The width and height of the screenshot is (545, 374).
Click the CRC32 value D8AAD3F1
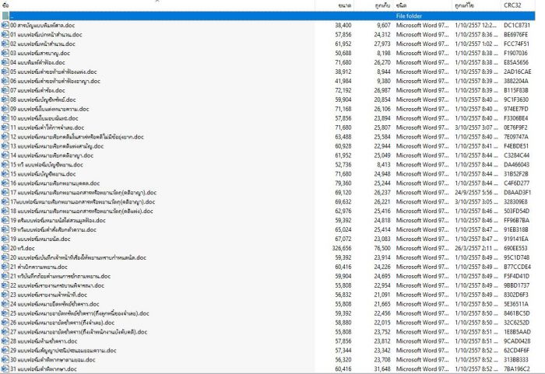pos(518,192)
